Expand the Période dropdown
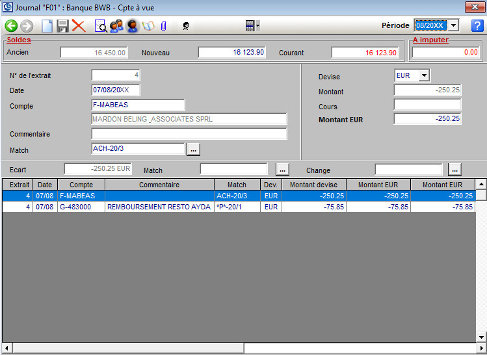 [x=454, y=25]
